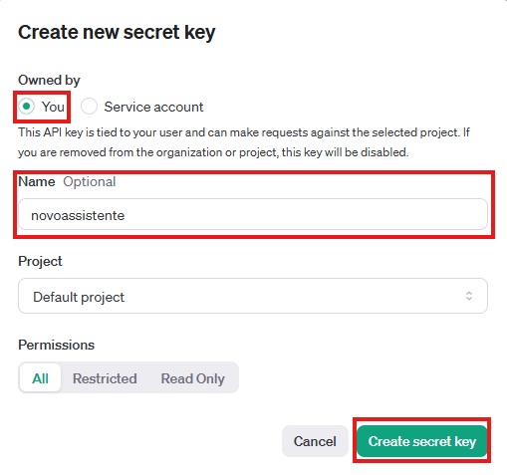Choose the Service account radio button
The image size is (507, 475).
tap(89, 107)
